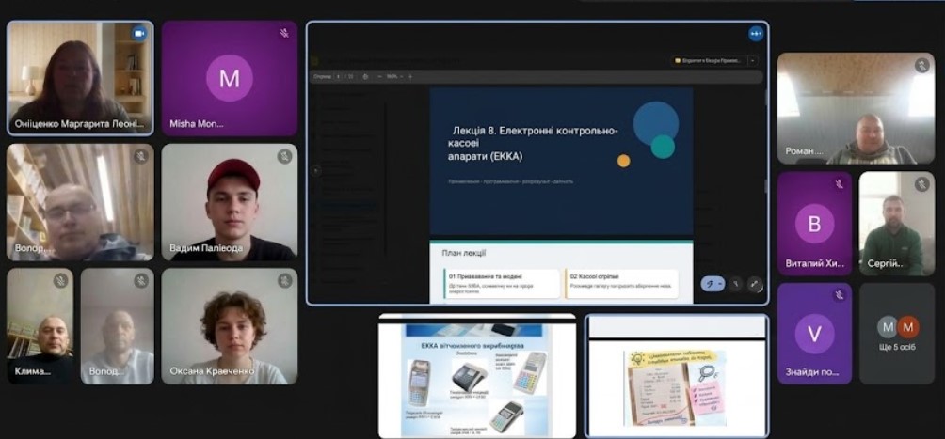
Task: Click the muted mic icon on Вадим Палієода's tile
Action: [284, 157]
